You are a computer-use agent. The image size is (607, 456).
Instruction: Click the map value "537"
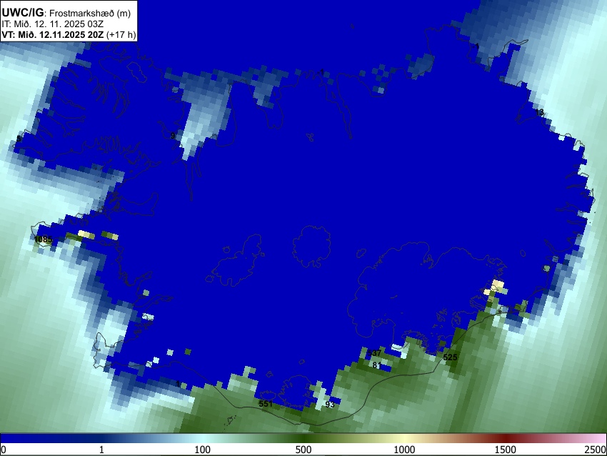(x=374, y=353)
